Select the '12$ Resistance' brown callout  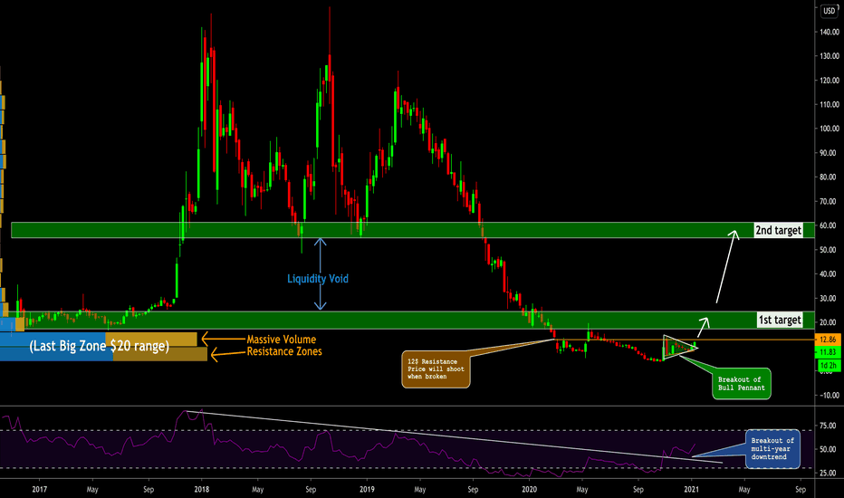(x=436, y=369)
